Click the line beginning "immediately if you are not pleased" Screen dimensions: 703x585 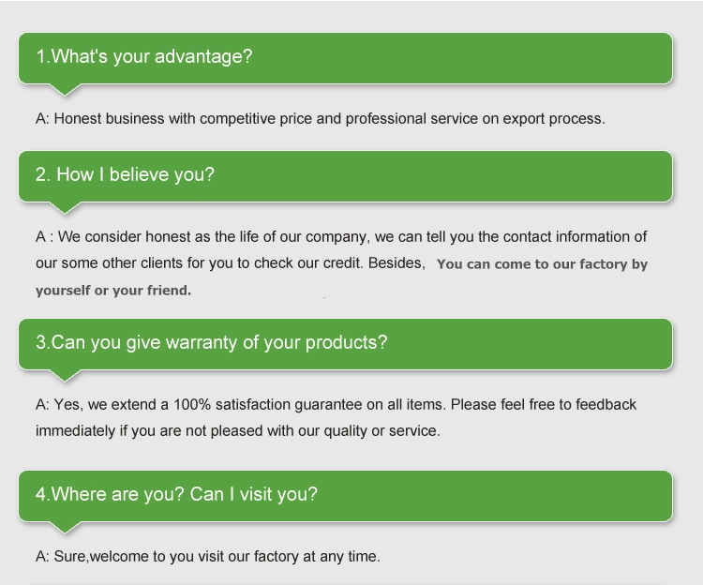tap(238, 431)
